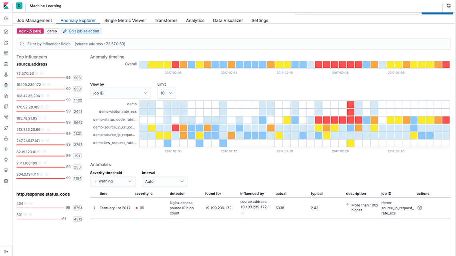Open the Discover compass icon in sidebar
This screenshot has height=256, width=456.
click(x=6, y=32)
